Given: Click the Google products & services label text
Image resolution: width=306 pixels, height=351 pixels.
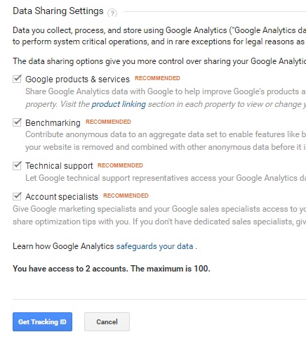Looking at the screenshot, I should click(x=77, y=79).
